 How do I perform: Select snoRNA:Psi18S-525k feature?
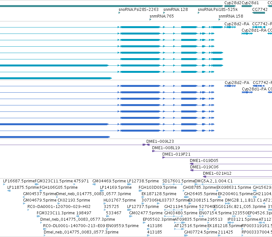[198, 13]
